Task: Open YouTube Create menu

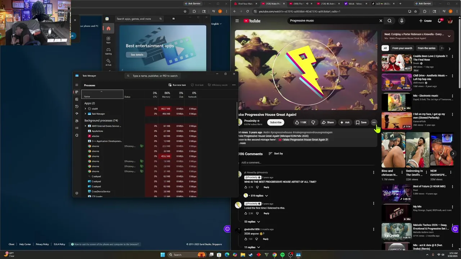Action: pos(425,21)
